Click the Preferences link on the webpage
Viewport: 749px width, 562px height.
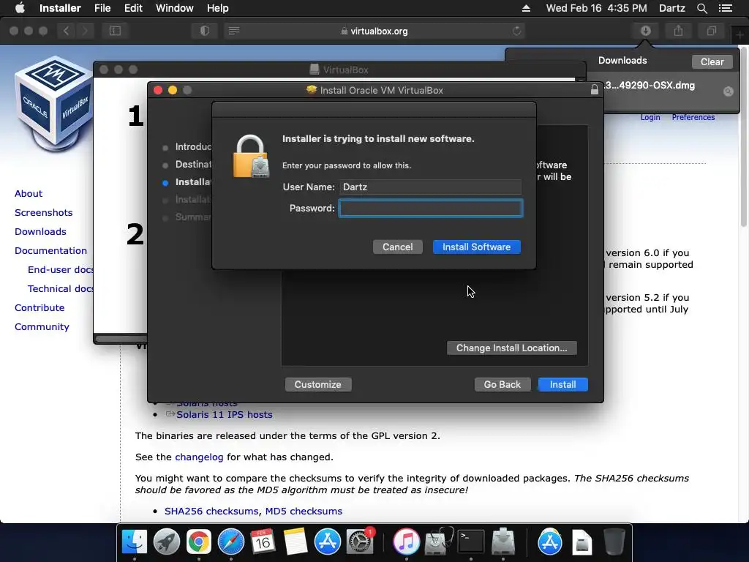click(x=693, y=118)
